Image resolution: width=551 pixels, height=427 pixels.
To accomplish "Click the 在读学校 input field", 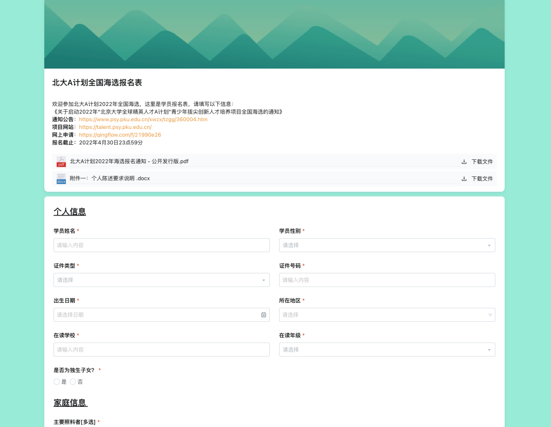I will pyautogui.click(x=161, y=350).
